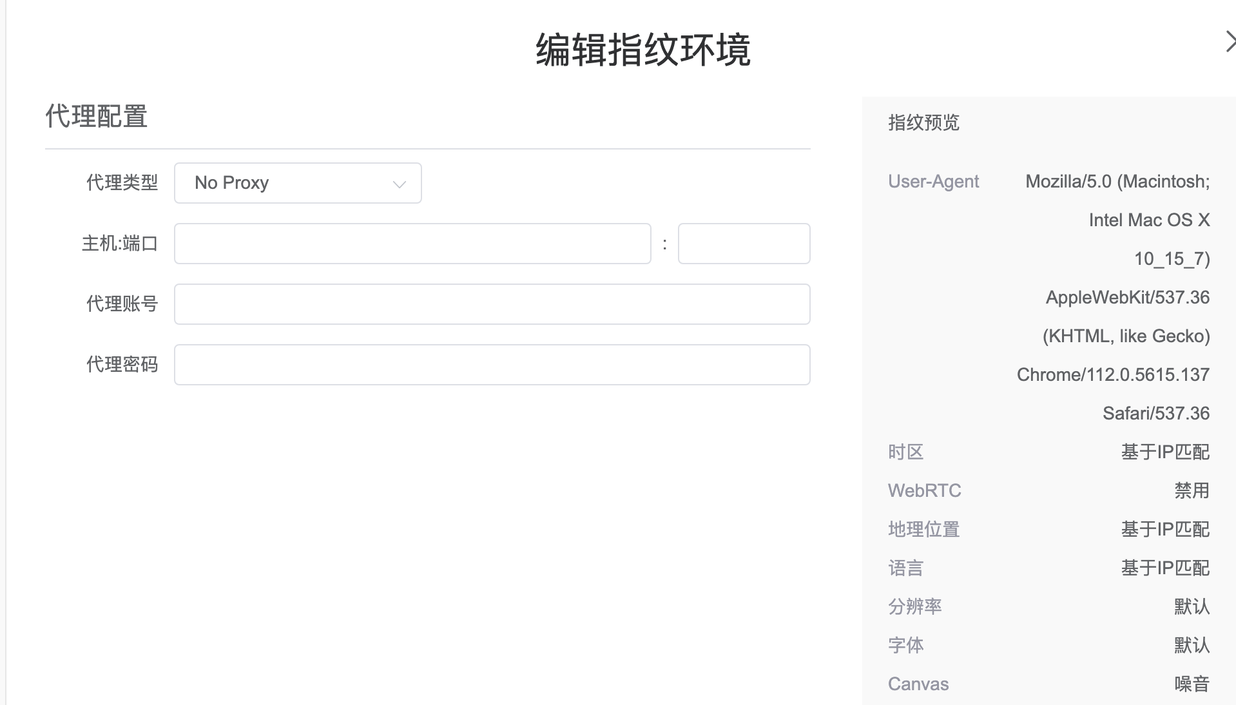Click the WebRTC label
The height and width of the screenshot is (705, 1236).
pos(924,491)
